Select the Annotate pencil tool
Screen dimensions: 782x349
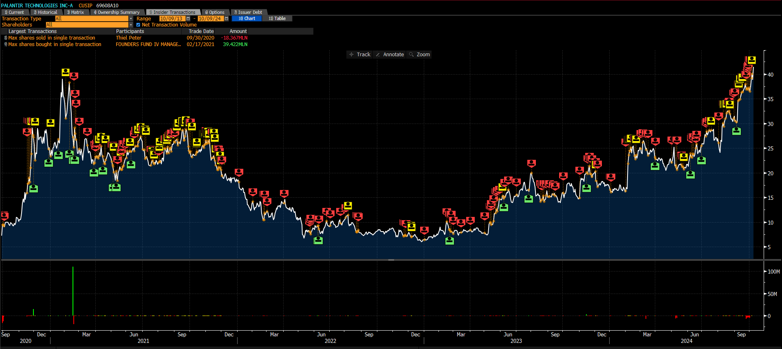coord(390,55)
